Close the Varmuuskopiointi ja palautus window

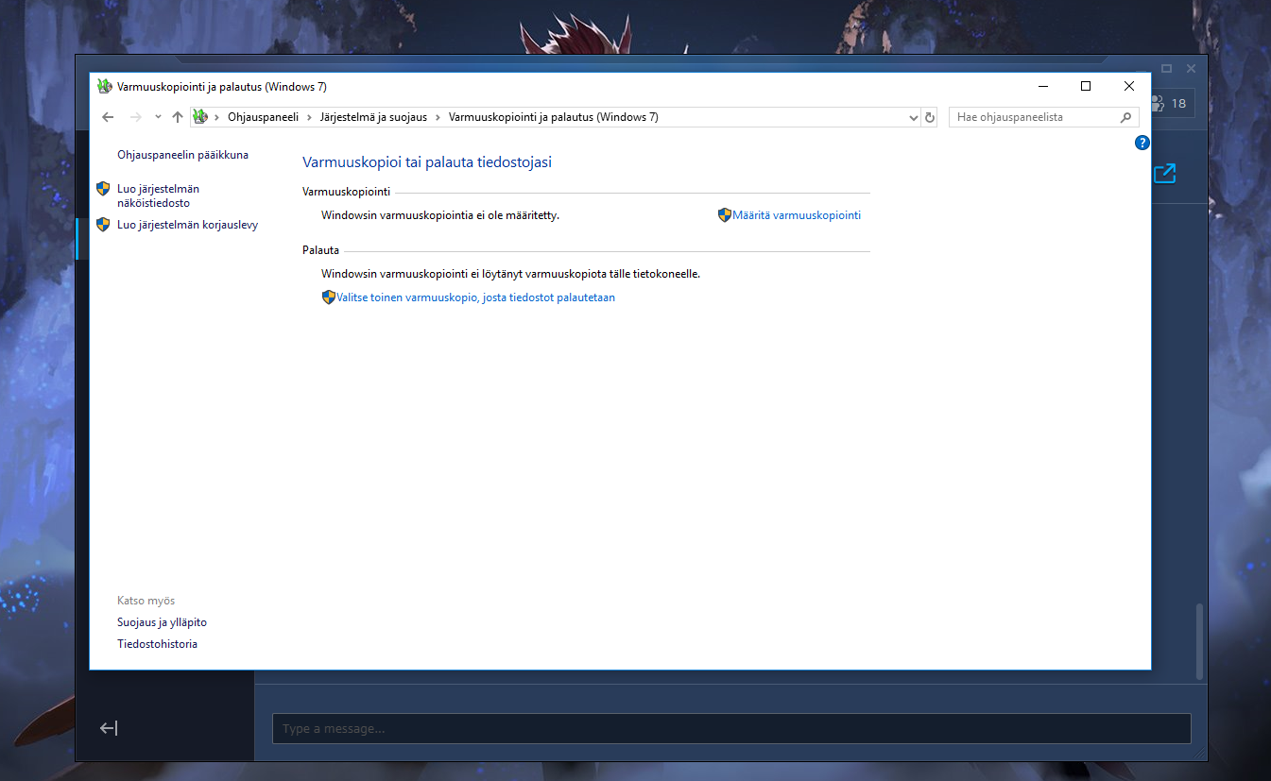point(1129,86)
